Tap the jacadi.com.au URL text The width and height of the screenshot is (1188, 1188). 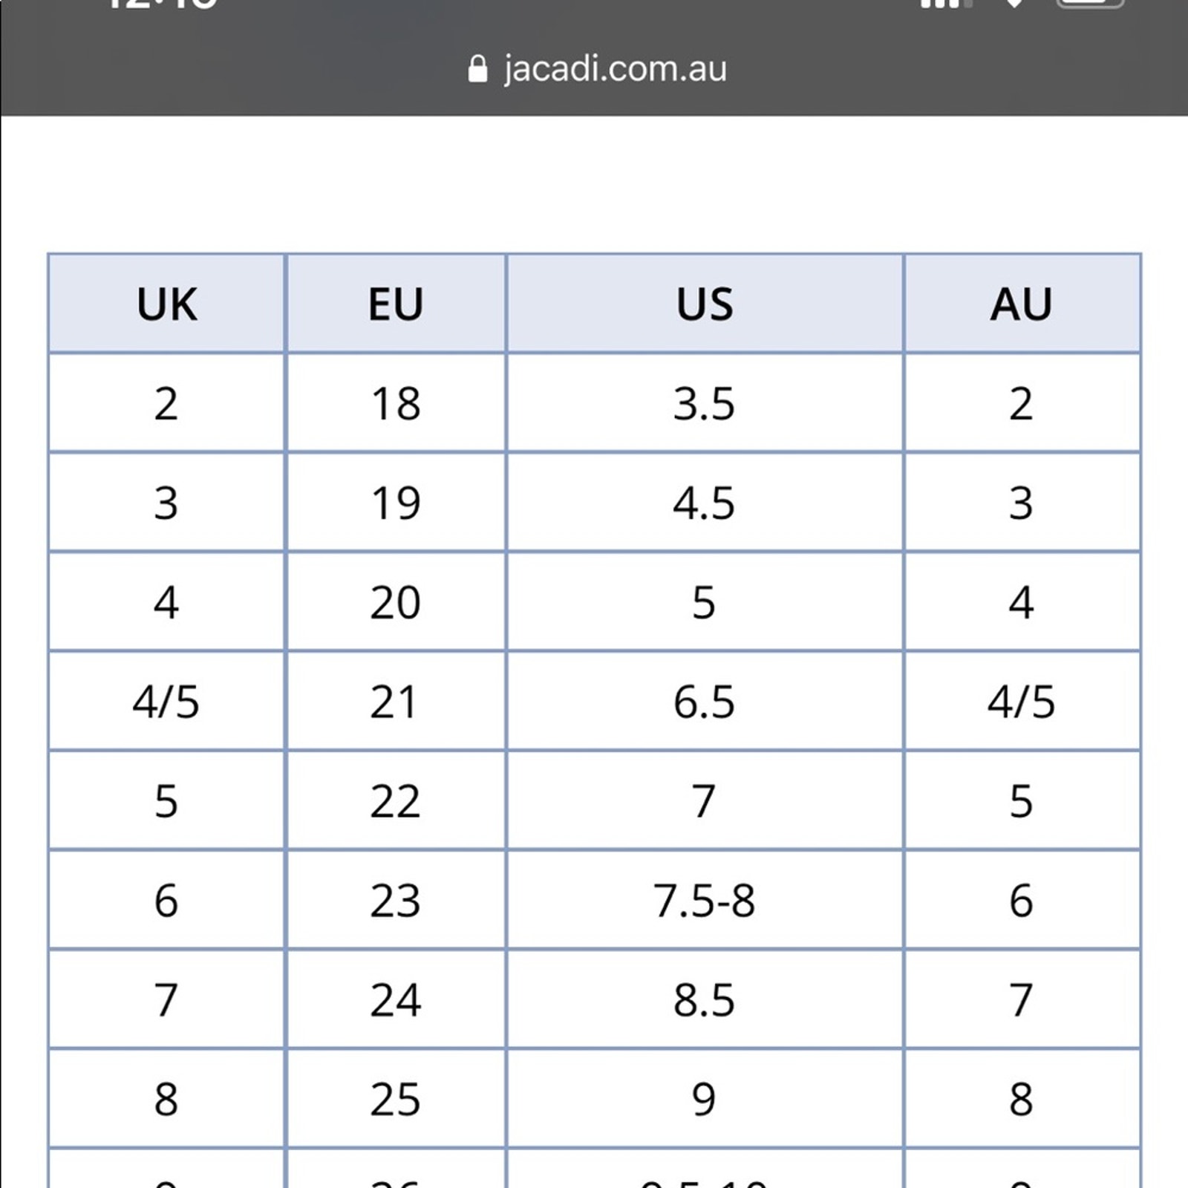click(x=615, y=69)
